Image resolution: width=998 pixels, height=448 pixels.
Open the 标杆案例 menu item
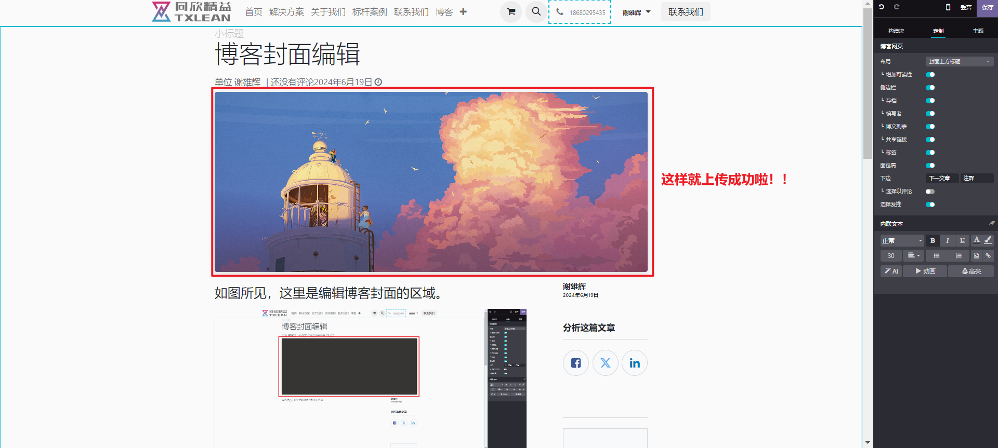coord(370,12)
